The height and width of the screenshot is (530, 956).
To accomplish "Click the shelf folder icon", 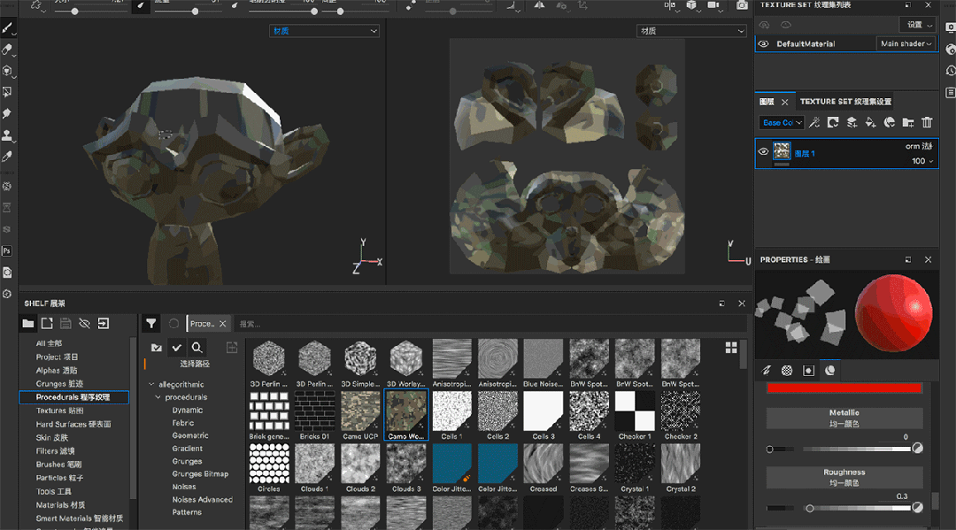I will tap(28, 324).
